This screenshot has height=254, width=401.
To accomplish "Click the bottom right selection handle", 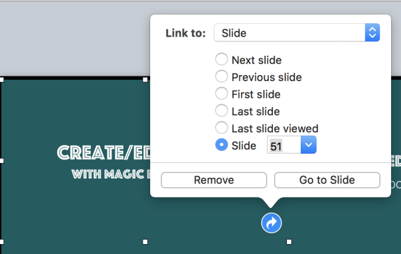I will (289, 242).
